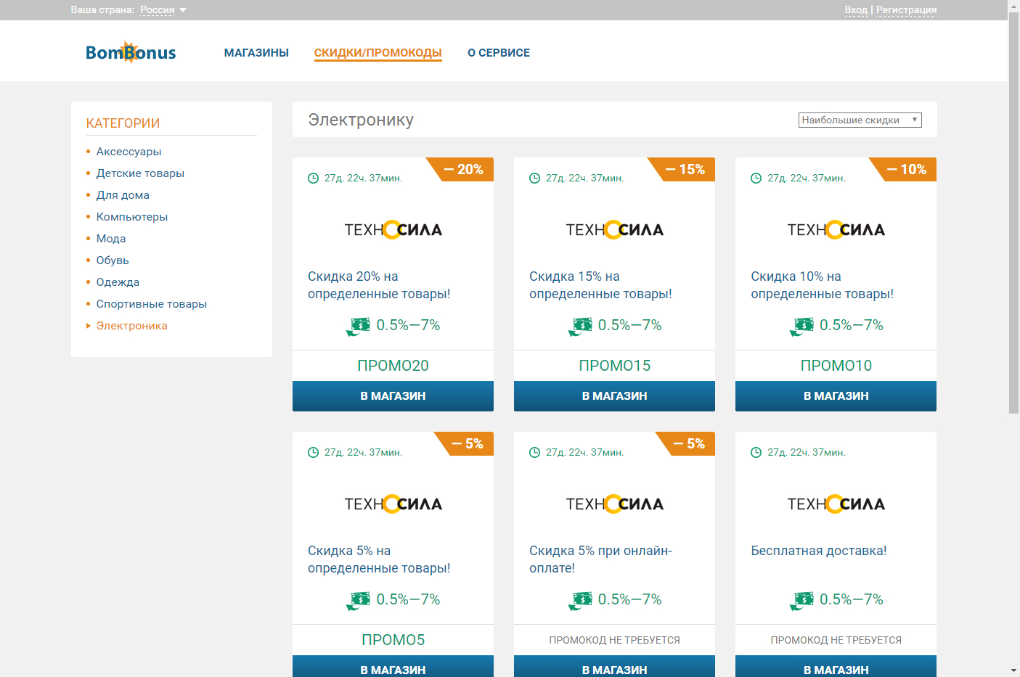
Task: Select the Скидки/Промокоды menu item
Action: click(x=378, y=53)
